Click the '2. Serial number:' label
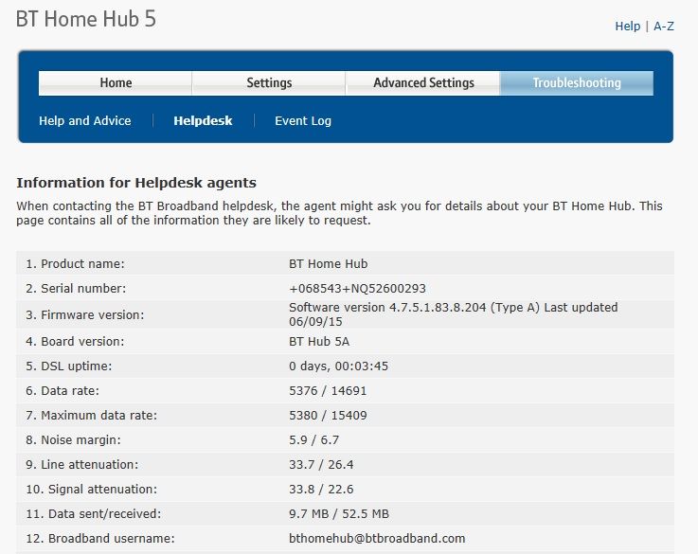The height and width of the screenshot is (554, 698). tap(76, 288)
